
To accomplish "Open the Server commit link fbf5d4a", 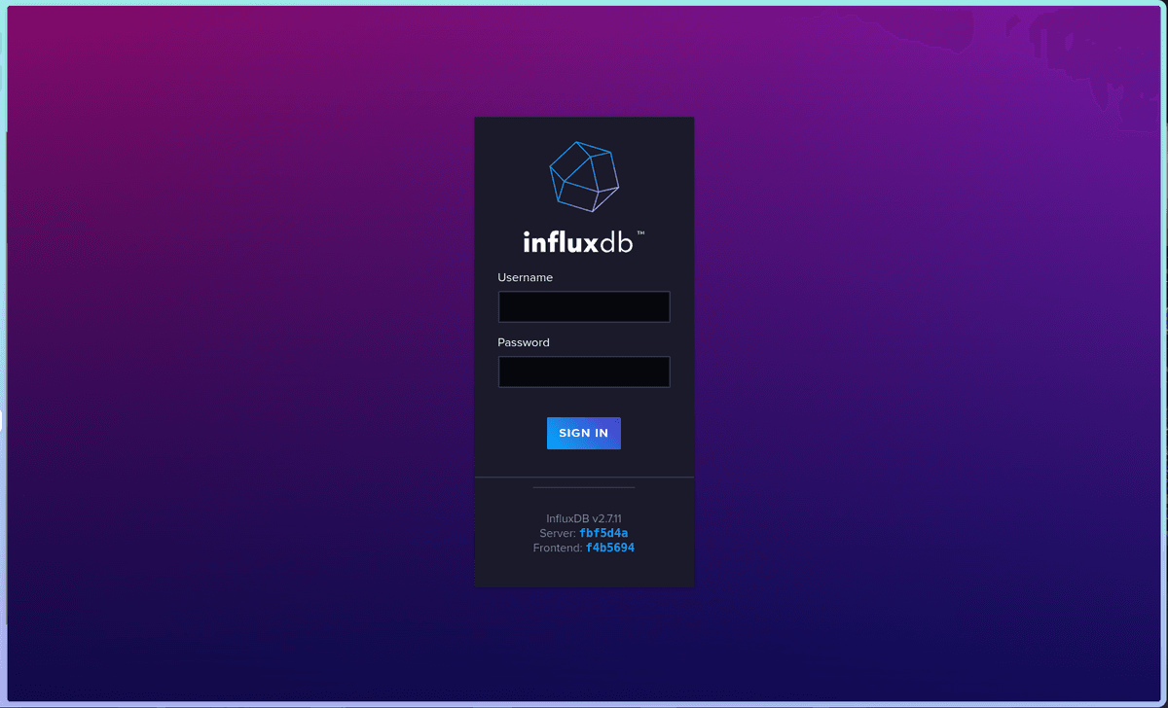I will coord(603,533).
